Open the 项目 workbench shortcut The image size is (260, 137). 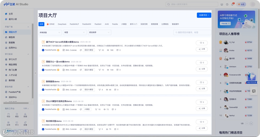click(8, 115)
